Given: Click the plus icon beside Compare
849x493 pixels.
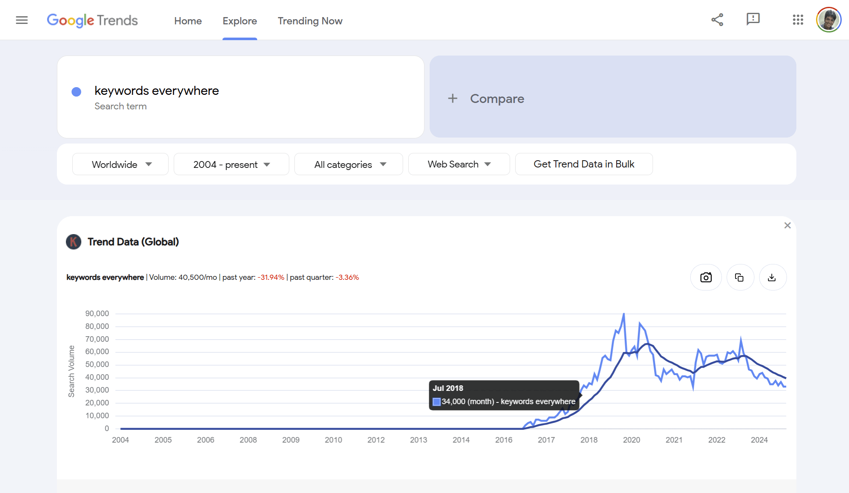Looking at the screenshot, I should [453, 99].
